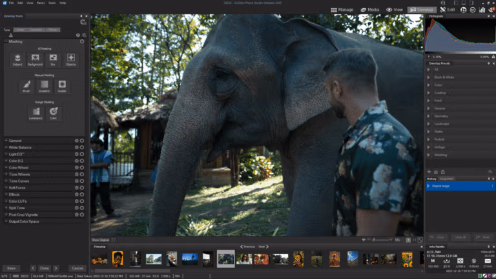This screenshot has width=496, height=279.
Task: Select the Objects AI mask tool
Action: 71,59
